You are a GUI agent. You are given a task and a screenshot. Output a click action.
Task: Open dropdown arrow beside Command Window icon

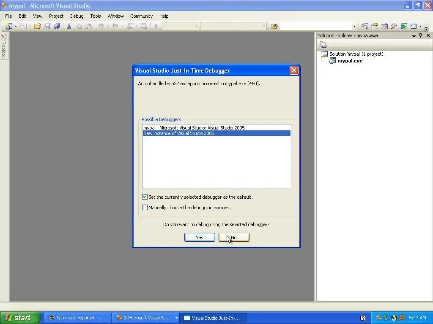[421, 26]
